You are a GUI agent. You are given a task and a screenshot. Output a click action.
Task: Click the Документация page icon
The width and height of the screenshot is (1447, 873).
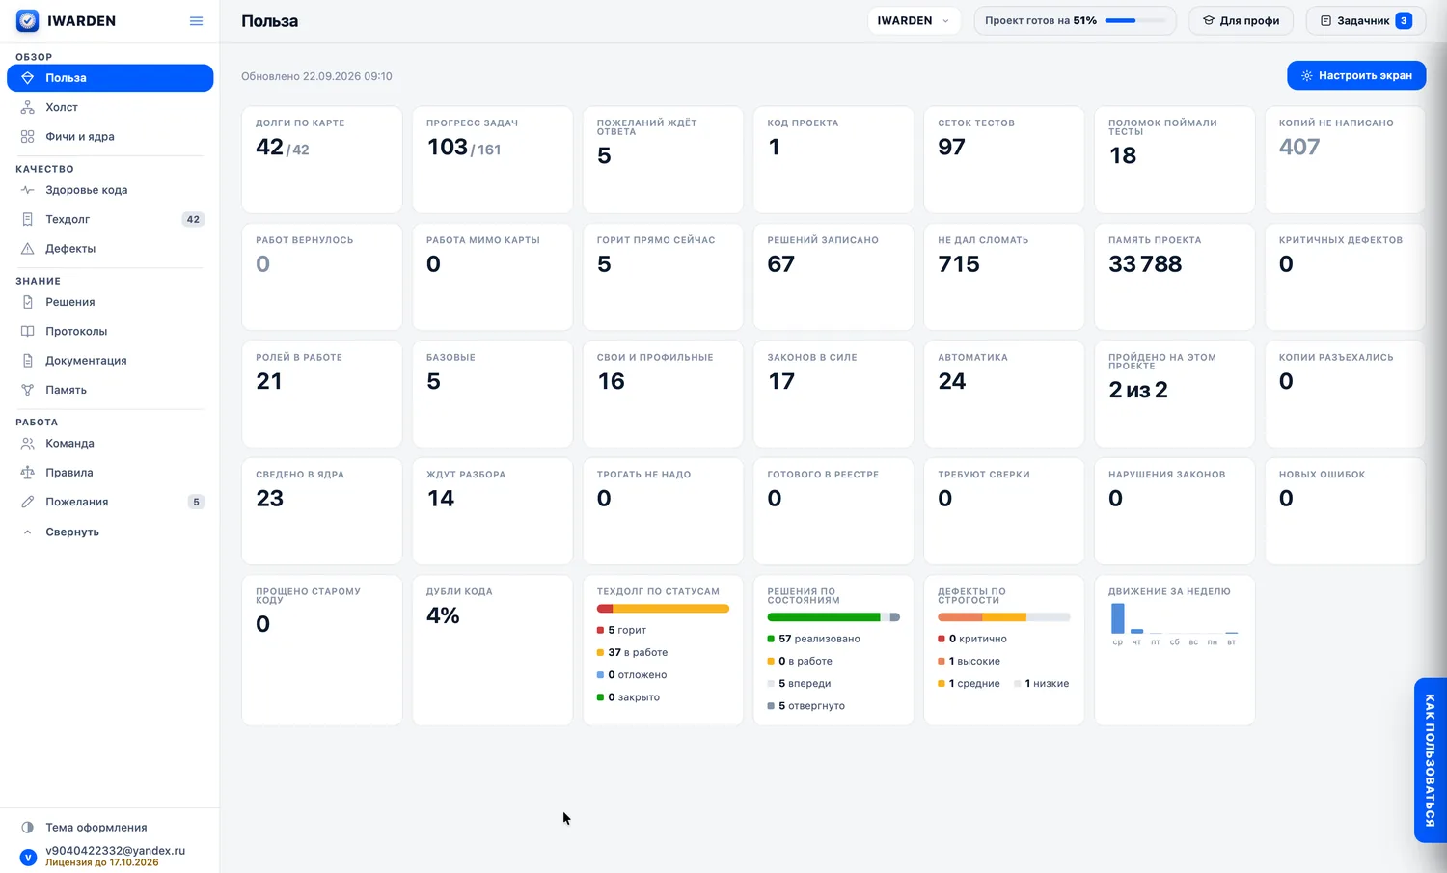pos(27,361)
